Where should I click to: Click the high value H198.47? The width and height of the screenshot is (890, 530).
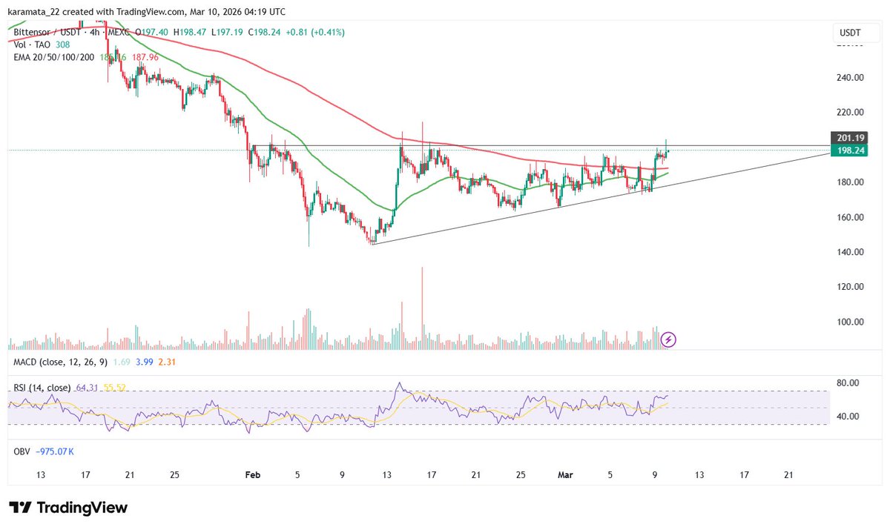[189, 32]
